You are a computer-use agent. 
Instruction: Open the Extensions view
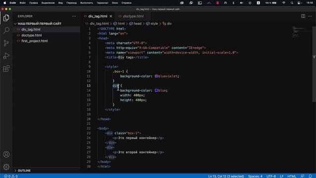tap(6, 68)
